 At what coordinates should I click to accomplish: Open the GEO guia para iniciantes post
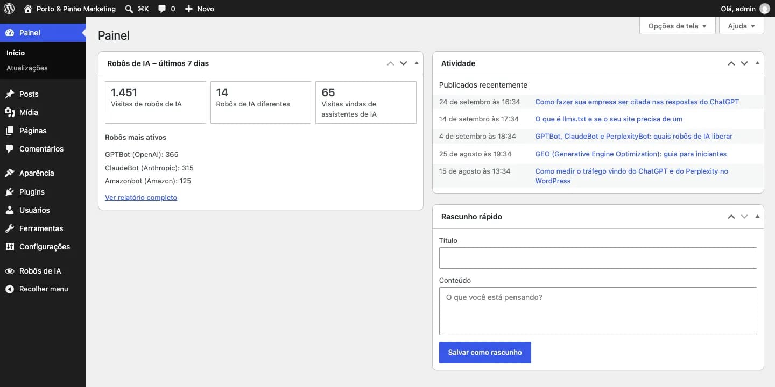631,154
